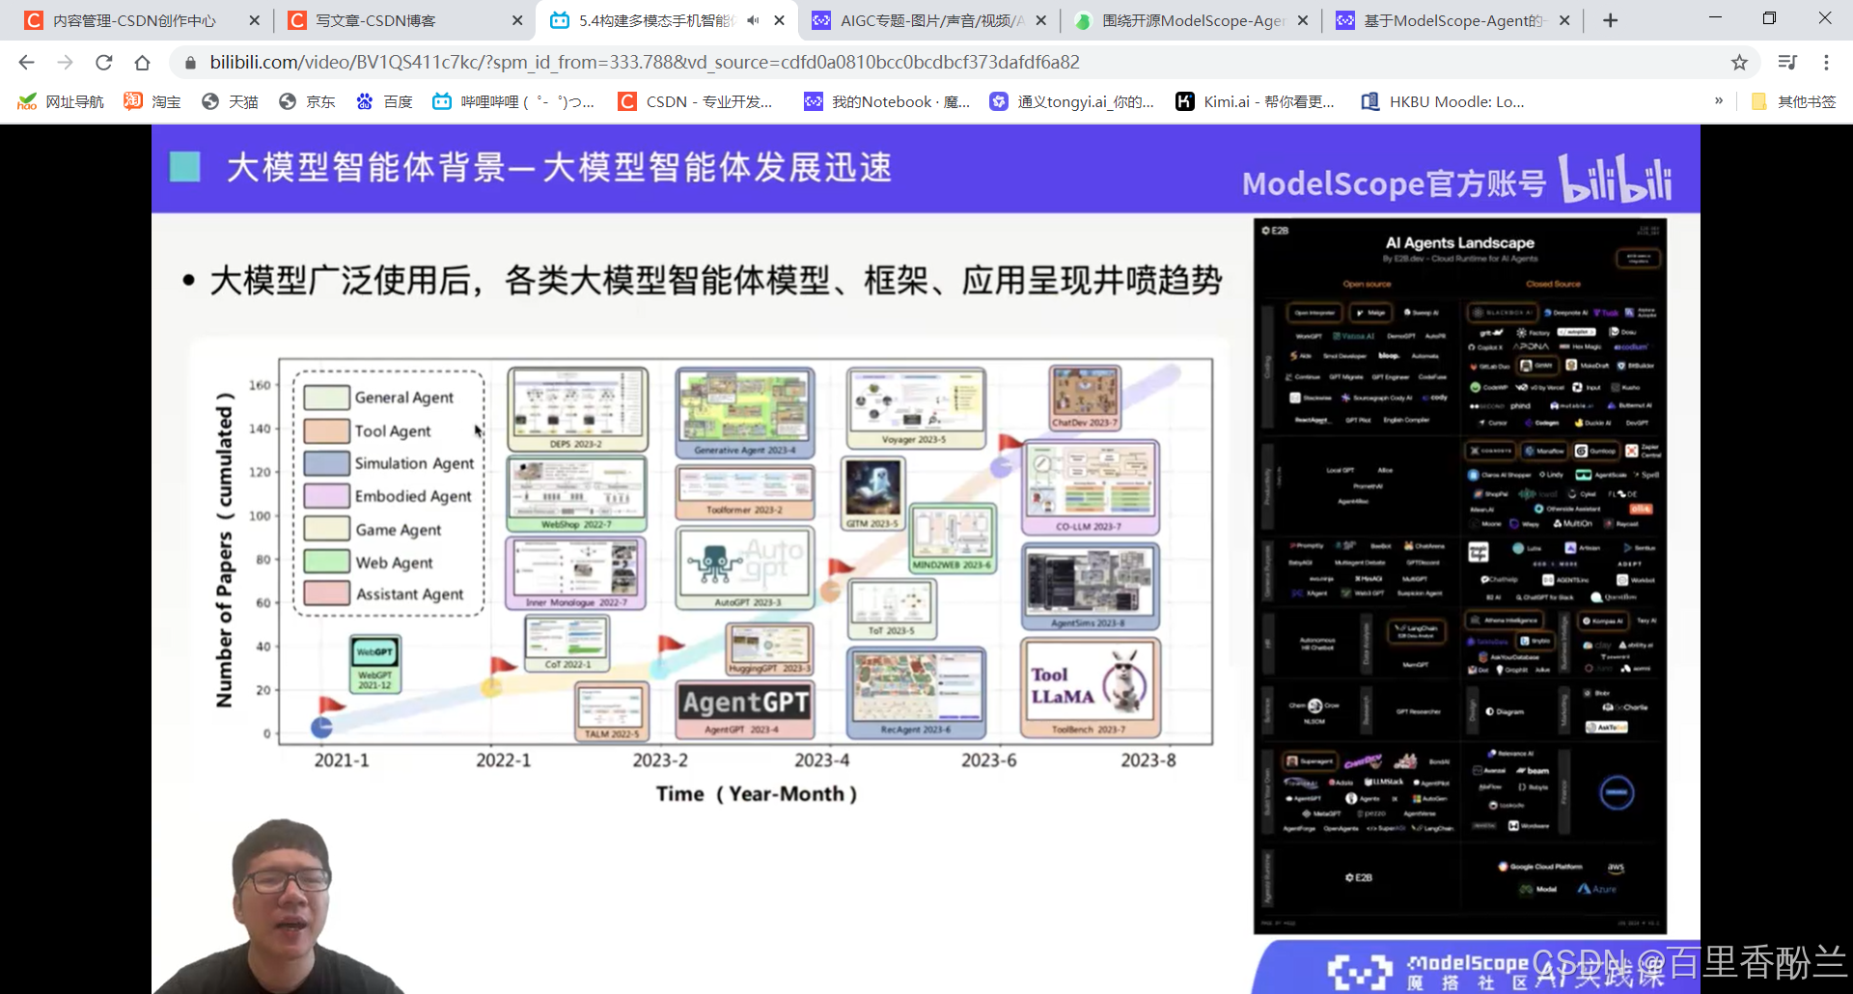Screen dimensions: 1853x994
Task: Click AI Agents Landscape image in video
Action: coord(1459,576)
